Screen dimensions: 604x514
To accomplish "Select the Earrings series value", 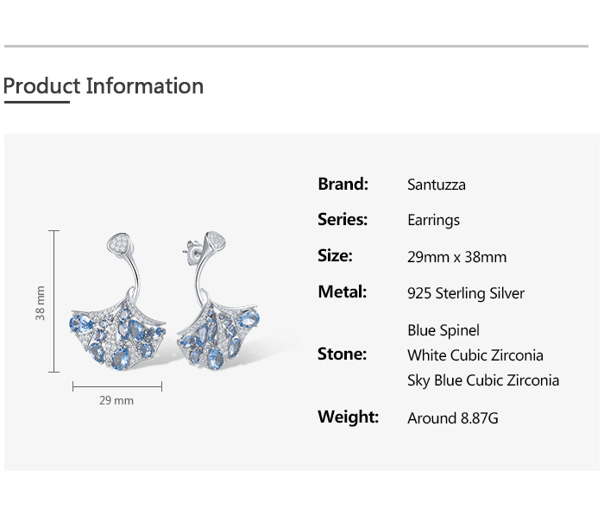I will [433, 221].
